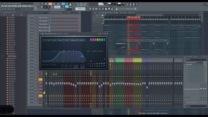Toggle the highlighted 3.2 countdown button

pyautogui.click(x=50, y=4)
